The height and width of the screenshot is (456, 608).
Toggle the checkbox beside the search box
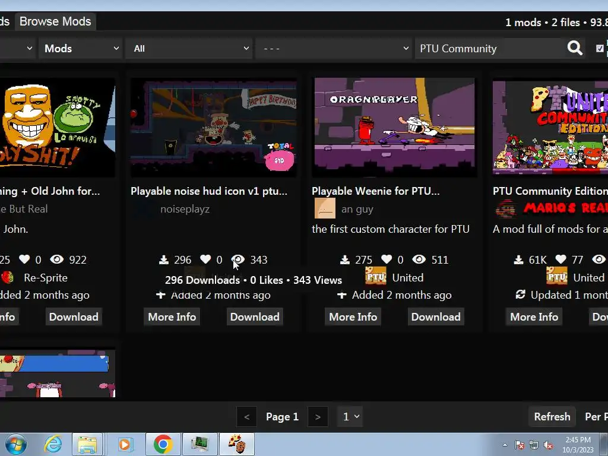(600, 49)
